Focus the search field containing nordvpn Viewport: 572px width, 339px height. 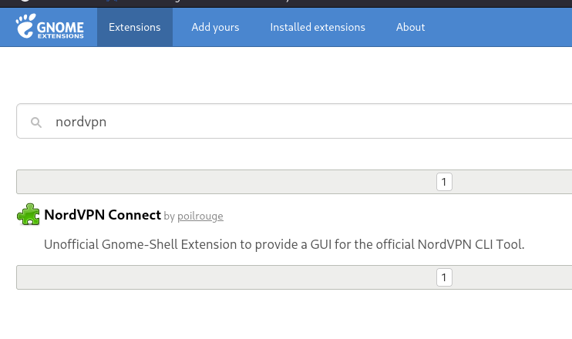click(x=231, y=122)
